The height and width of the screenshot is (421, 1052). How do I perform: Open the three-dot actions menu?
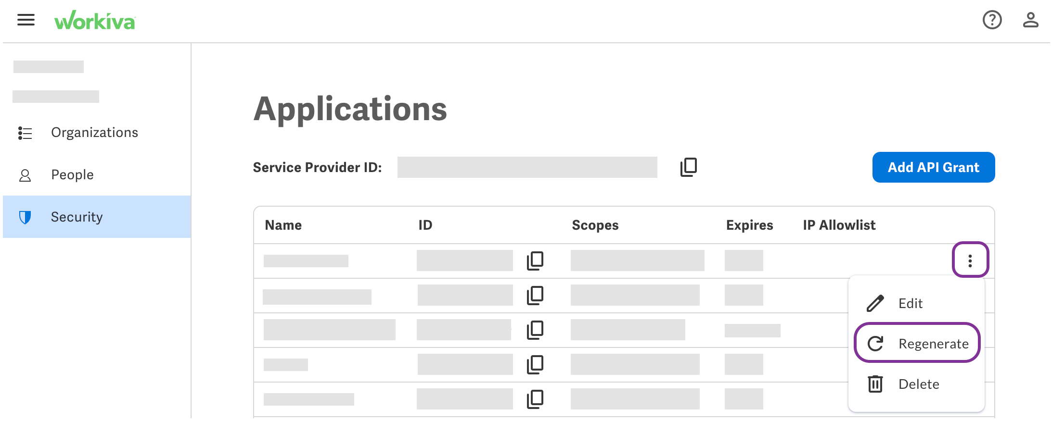[x=970, y=260]
